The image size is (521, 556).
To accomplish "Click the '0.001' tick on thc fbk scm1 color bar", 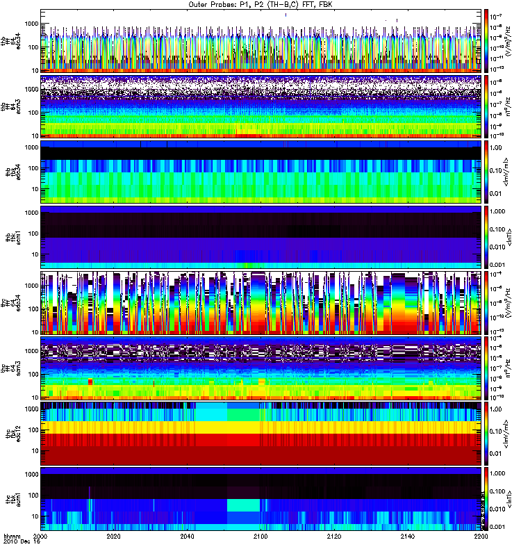I will [x=497, y=527].
